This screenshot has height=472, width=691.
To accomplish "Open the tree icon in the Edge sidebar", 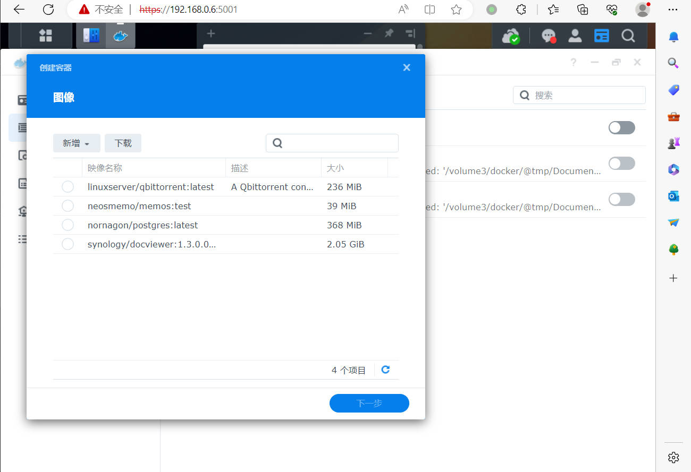I will point(673,249).
